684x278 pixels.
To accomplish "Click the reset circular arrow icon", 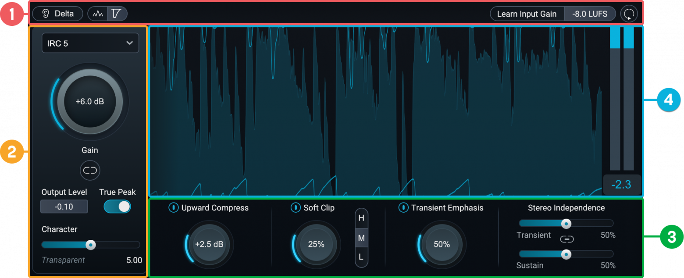I will tap(629, 14).
